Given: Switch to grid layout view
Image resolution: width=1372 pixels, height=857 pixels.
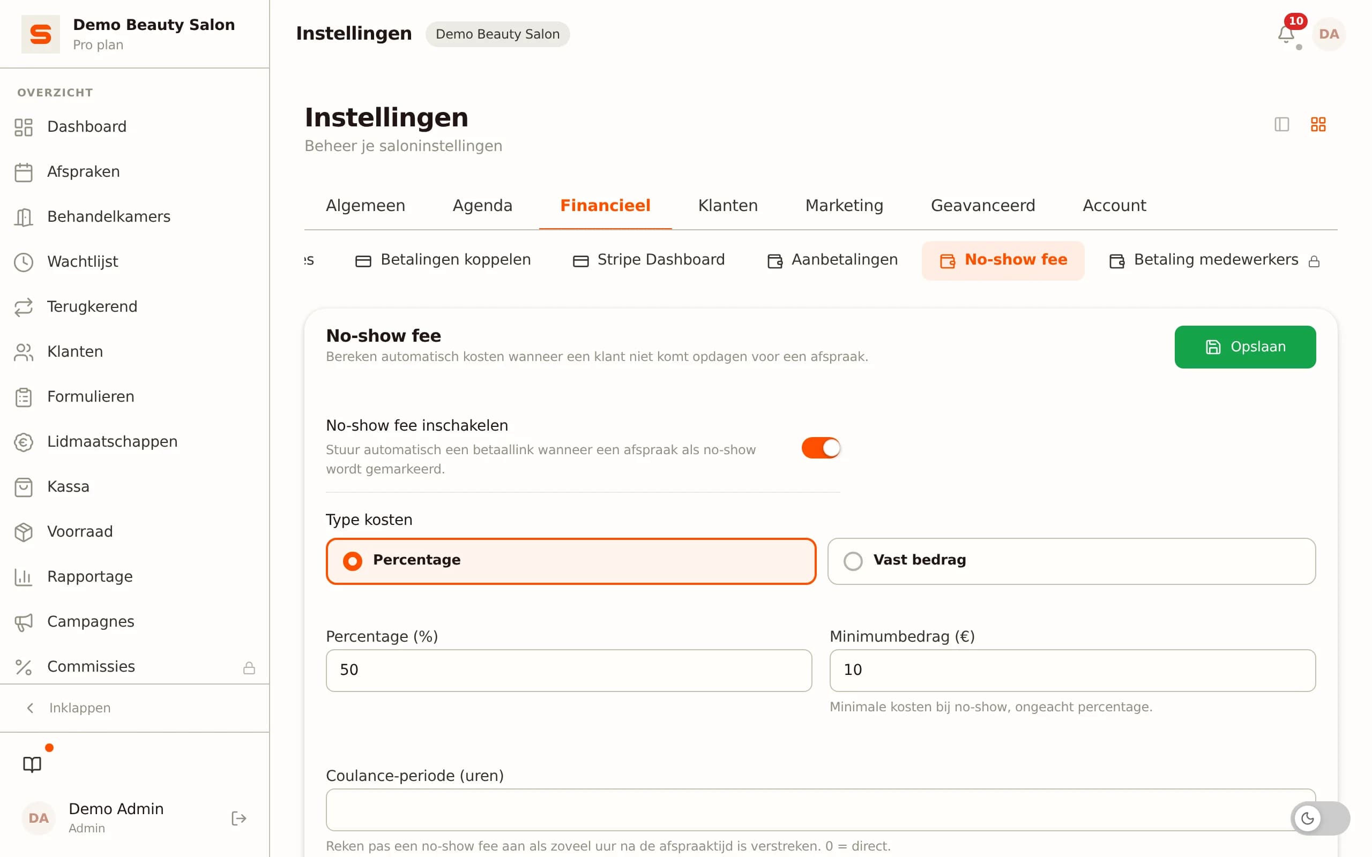Looking at the screenshot, I should tap(1317, 124).
